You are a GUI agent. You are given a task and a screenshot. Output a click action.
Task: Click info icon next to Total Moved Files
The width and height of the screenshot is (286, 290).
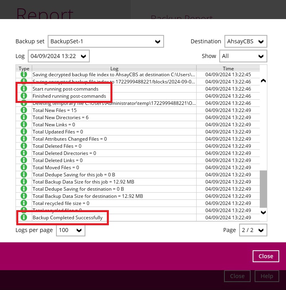tap(23, 168)
